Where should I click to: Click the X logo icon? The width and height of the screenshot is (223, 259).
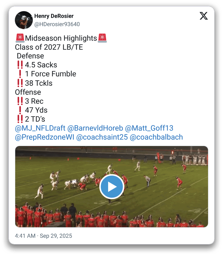204,16
